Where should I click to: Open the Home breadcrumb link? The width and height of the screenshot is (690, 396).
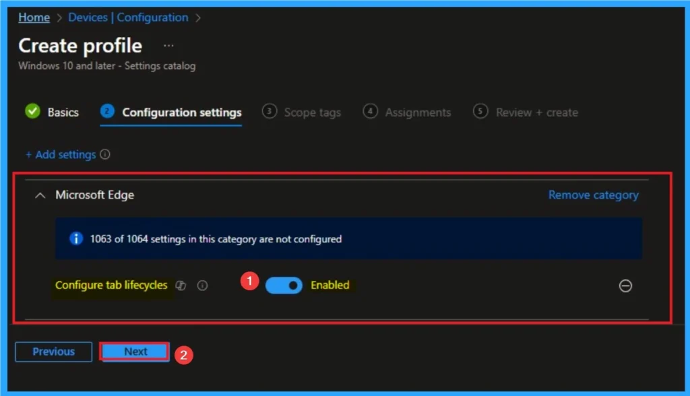(34, 18)
